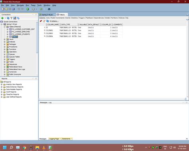Screen dimensions: 189x151
Task: Click the funnel Apply Filter icon
Action: click(x=12, y=18)
